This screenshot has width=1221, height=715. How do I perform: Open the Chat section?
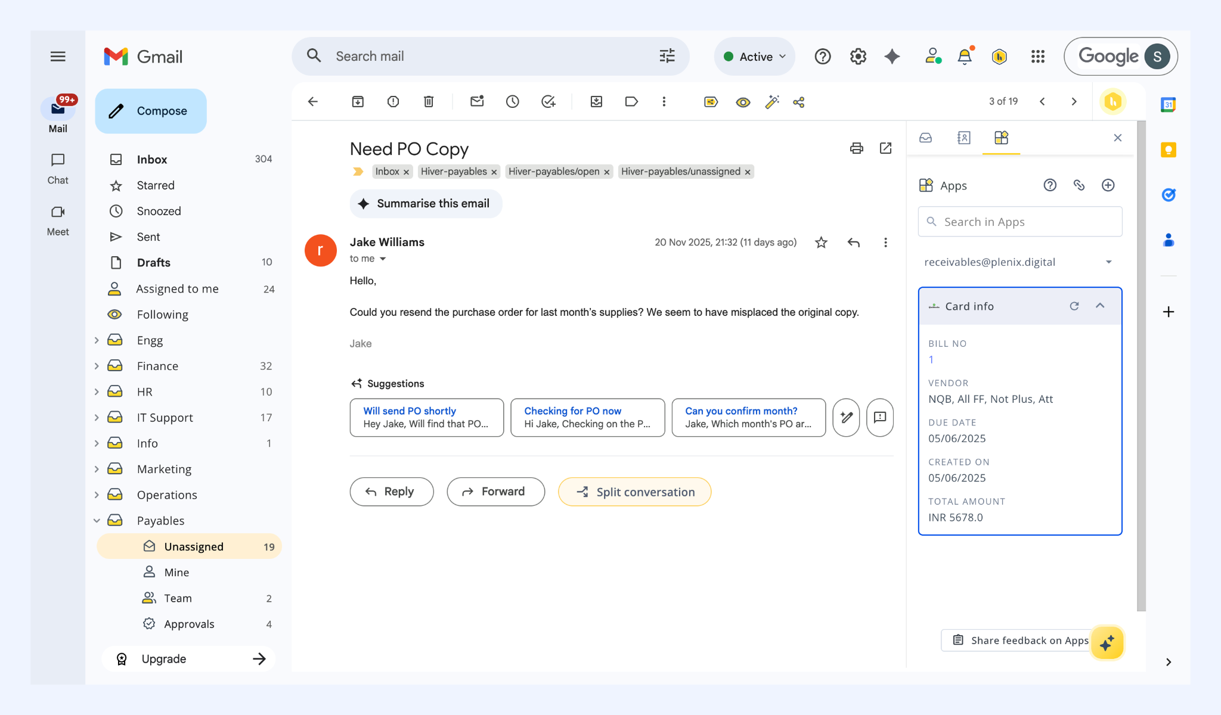pos(58,169)
